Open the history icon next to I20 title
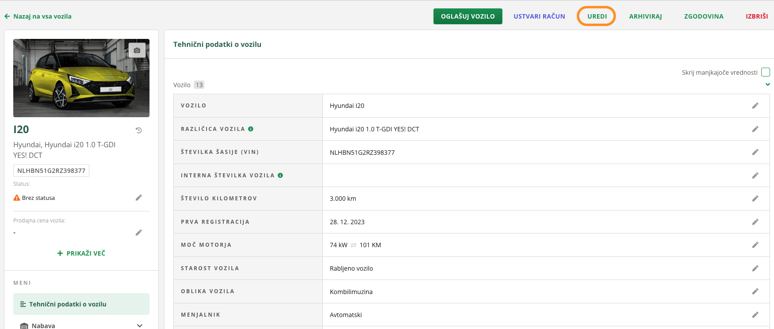 139,130
